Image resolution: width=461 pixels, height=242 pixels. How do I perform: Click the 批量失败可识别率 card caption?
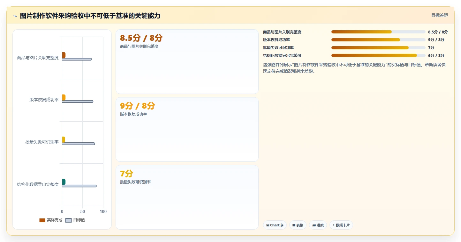(135, 182)
